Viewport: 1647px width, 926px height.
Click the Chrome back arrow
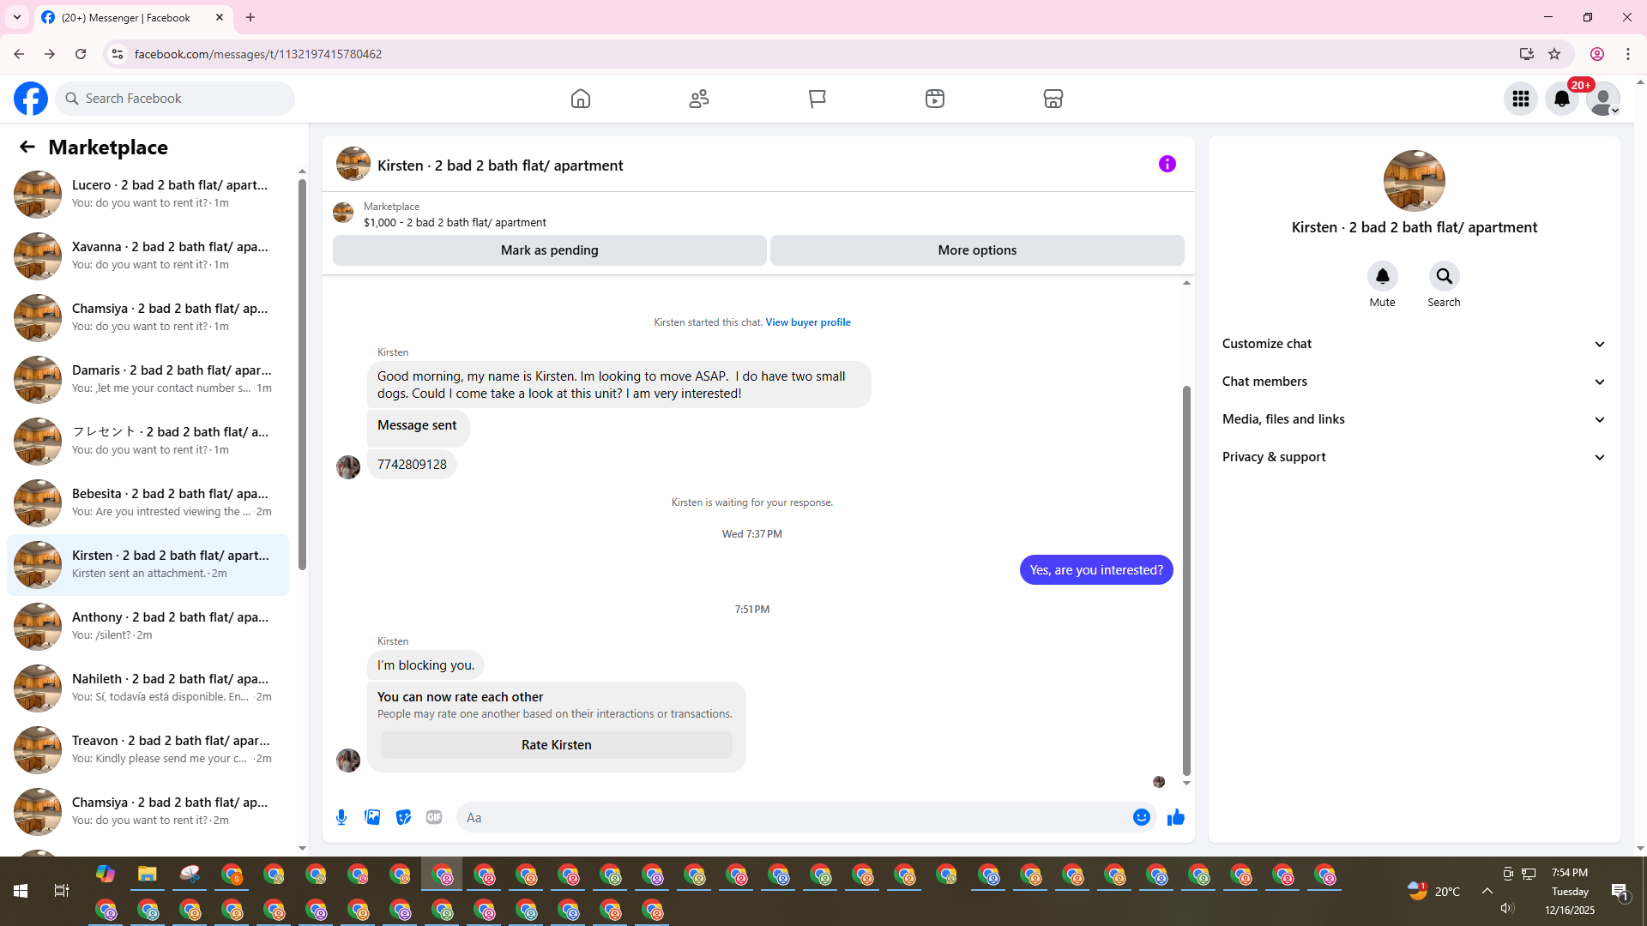19,54
